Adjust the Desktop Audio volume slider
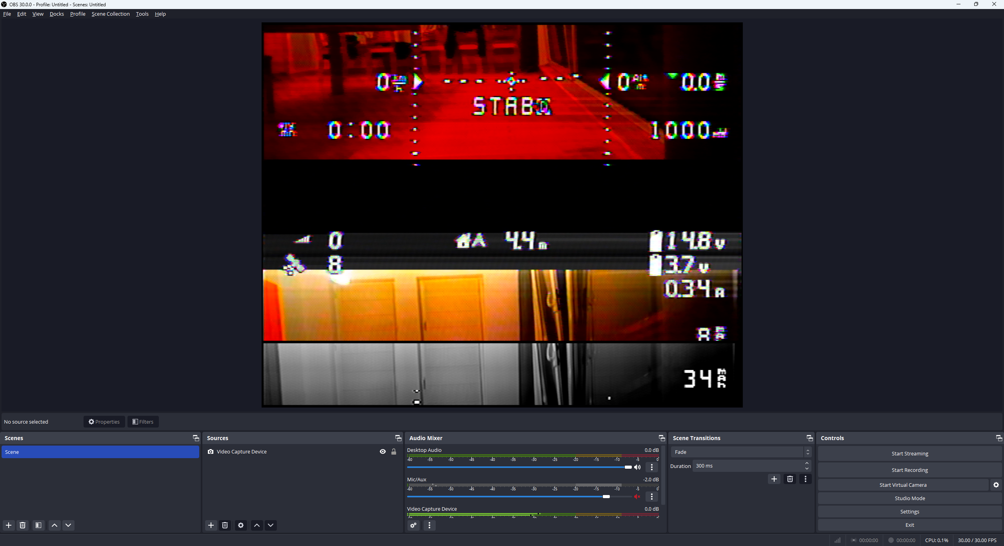Viewport: 1004px width, 546px height. [628, 467]
